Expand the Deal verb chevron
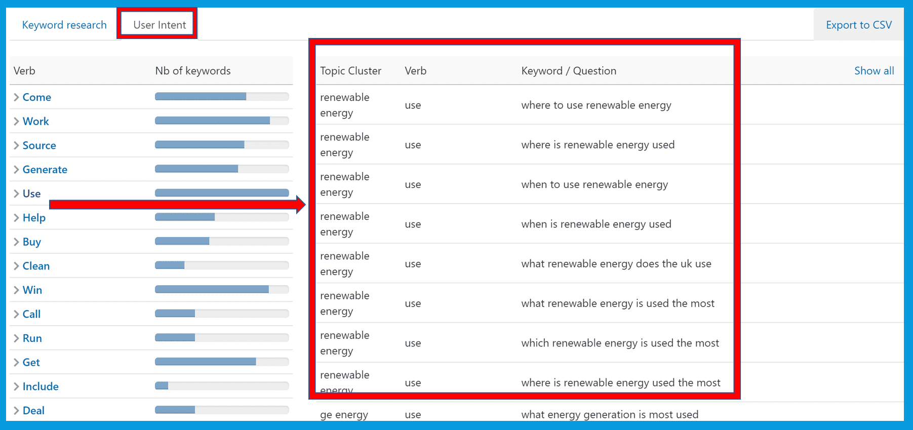This screenshot has height=430, width=913. click(x=16, y=411)
